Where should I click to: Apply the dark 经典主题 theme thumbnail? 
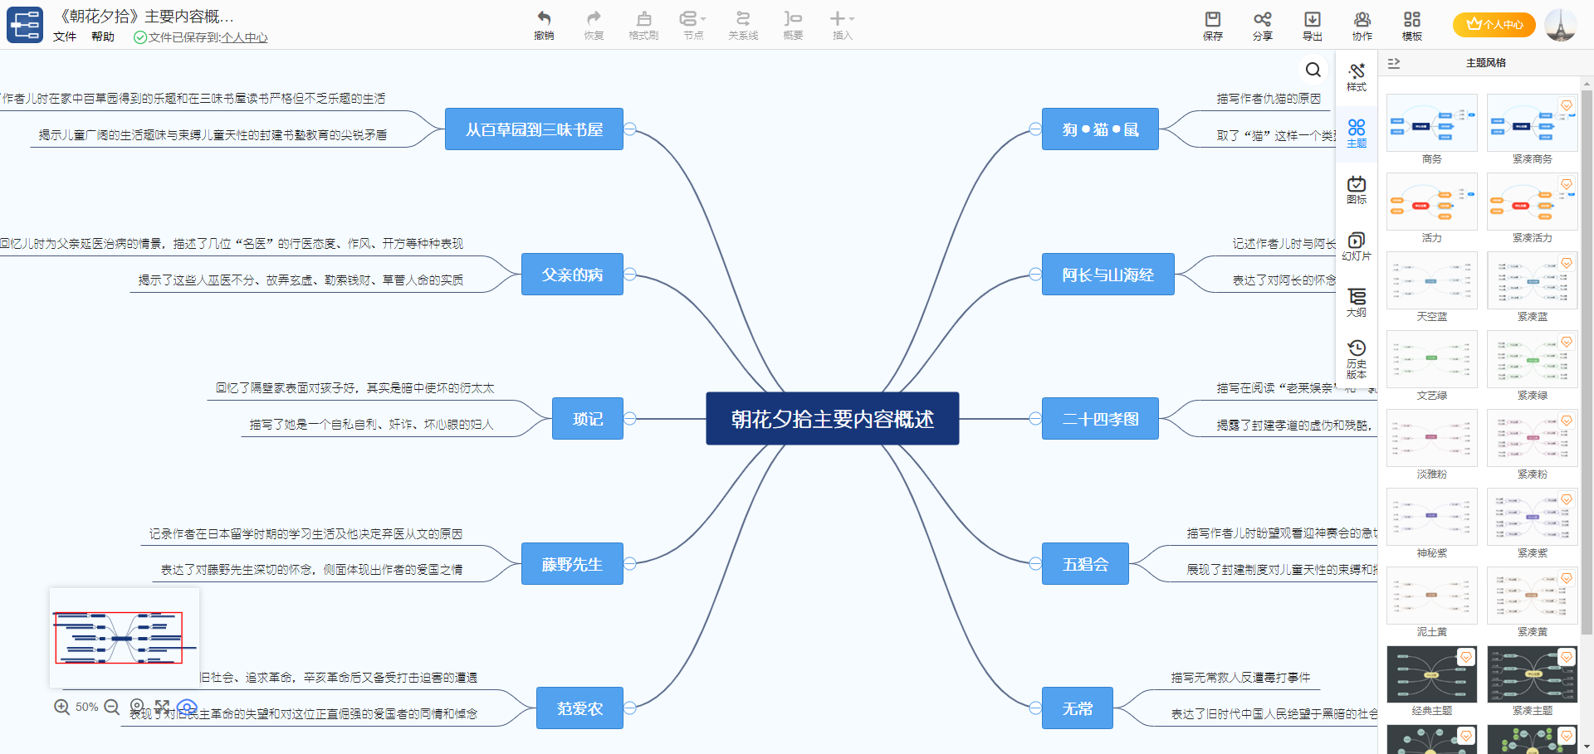pos(1432,674)
